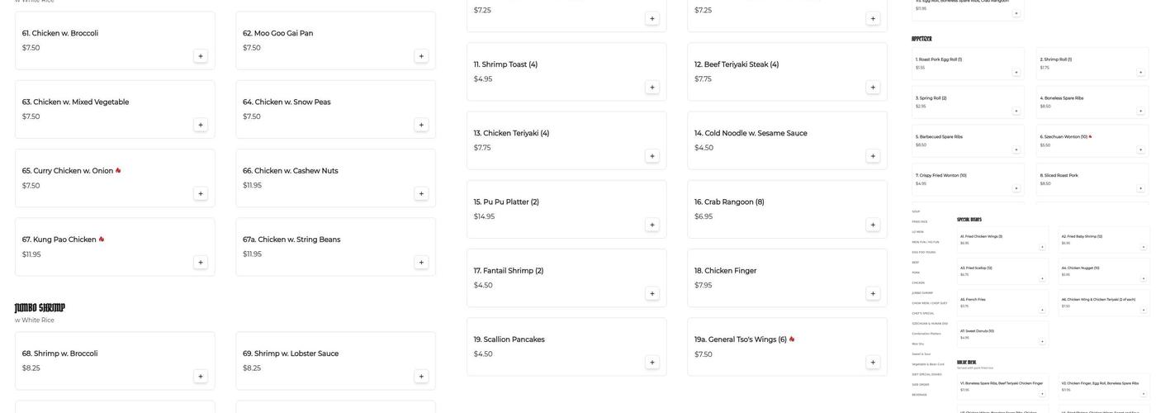Jump to Fried Rice category in sidebar

click(x=920, y=221)
